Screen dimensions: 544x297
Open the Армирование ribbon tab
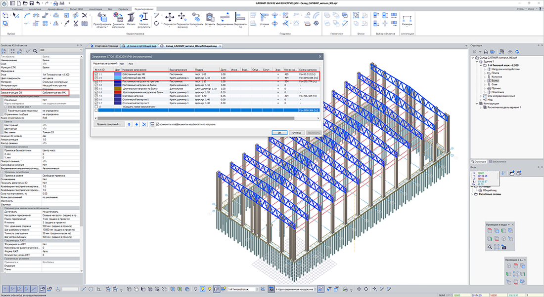click(55, 9)
